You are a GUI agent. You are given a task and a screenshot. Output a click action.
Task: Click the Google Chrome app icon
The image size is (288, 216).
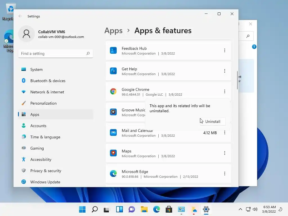(113, 91)
